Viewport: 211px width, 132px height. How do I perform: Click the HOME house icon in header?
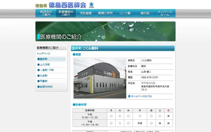pos(91,5)
